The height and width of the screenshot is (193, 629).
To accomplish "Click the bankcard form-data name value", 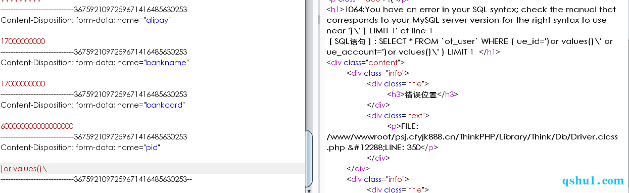I will (x=165, y=105).
